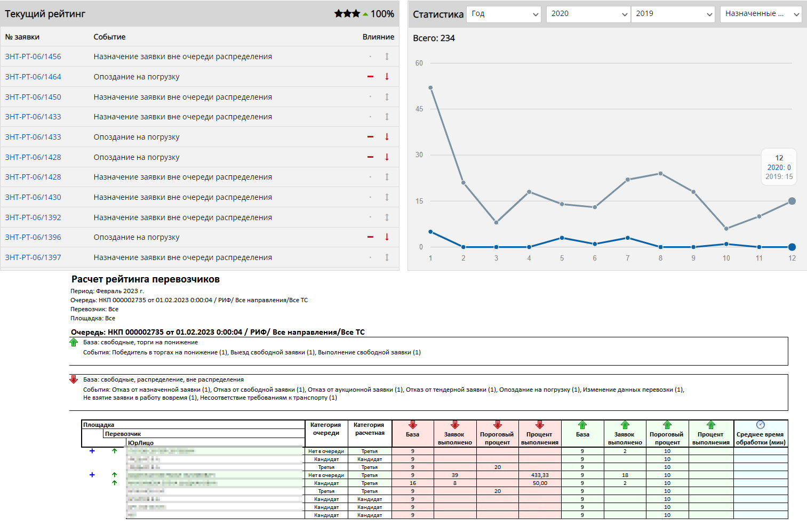Viewport: 807px width, 526px height.
Task: Click the 'Период: Февраль 2023 г.' line
Action: (107, 291)
